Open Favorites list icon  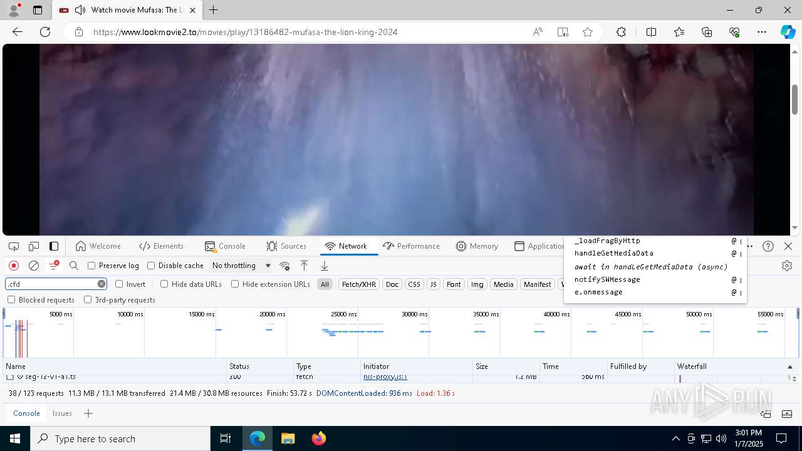click(x=679, y=32)
